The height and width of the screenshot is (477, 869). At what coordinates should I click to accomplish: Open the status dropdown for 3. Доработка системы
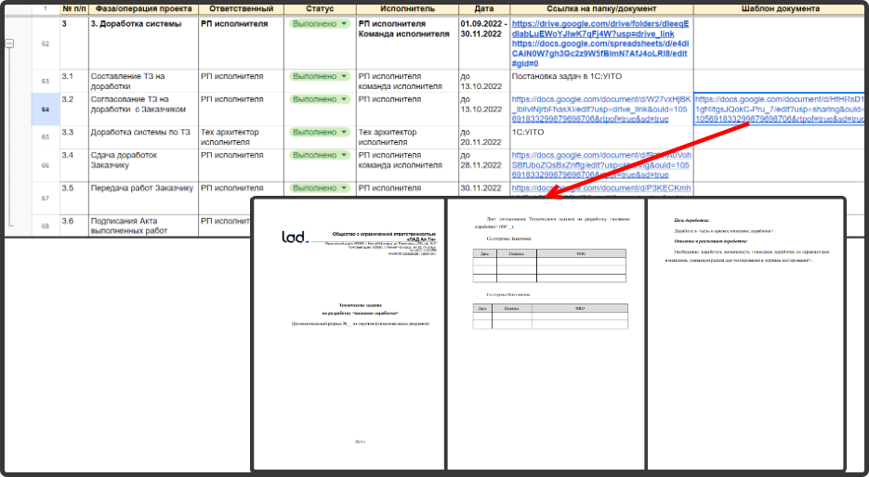click(x=318, y=22)
